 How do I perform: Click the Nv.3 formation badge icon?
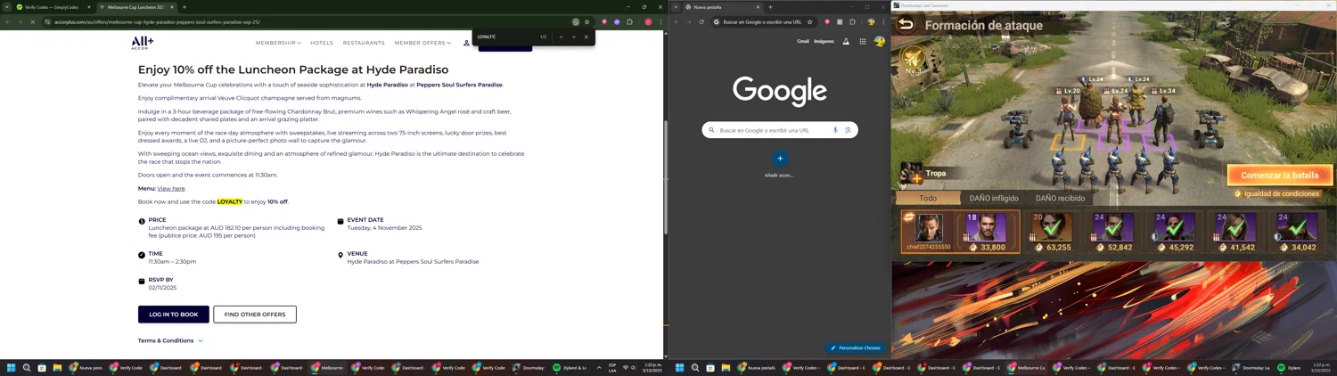click(914, 61)
